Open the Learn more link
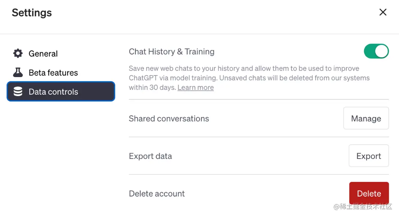399x217 pixels. pos(195,87)
